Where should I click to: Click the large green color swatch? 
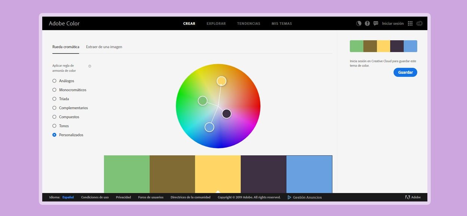pyautogui.click(x=127, y=174)
